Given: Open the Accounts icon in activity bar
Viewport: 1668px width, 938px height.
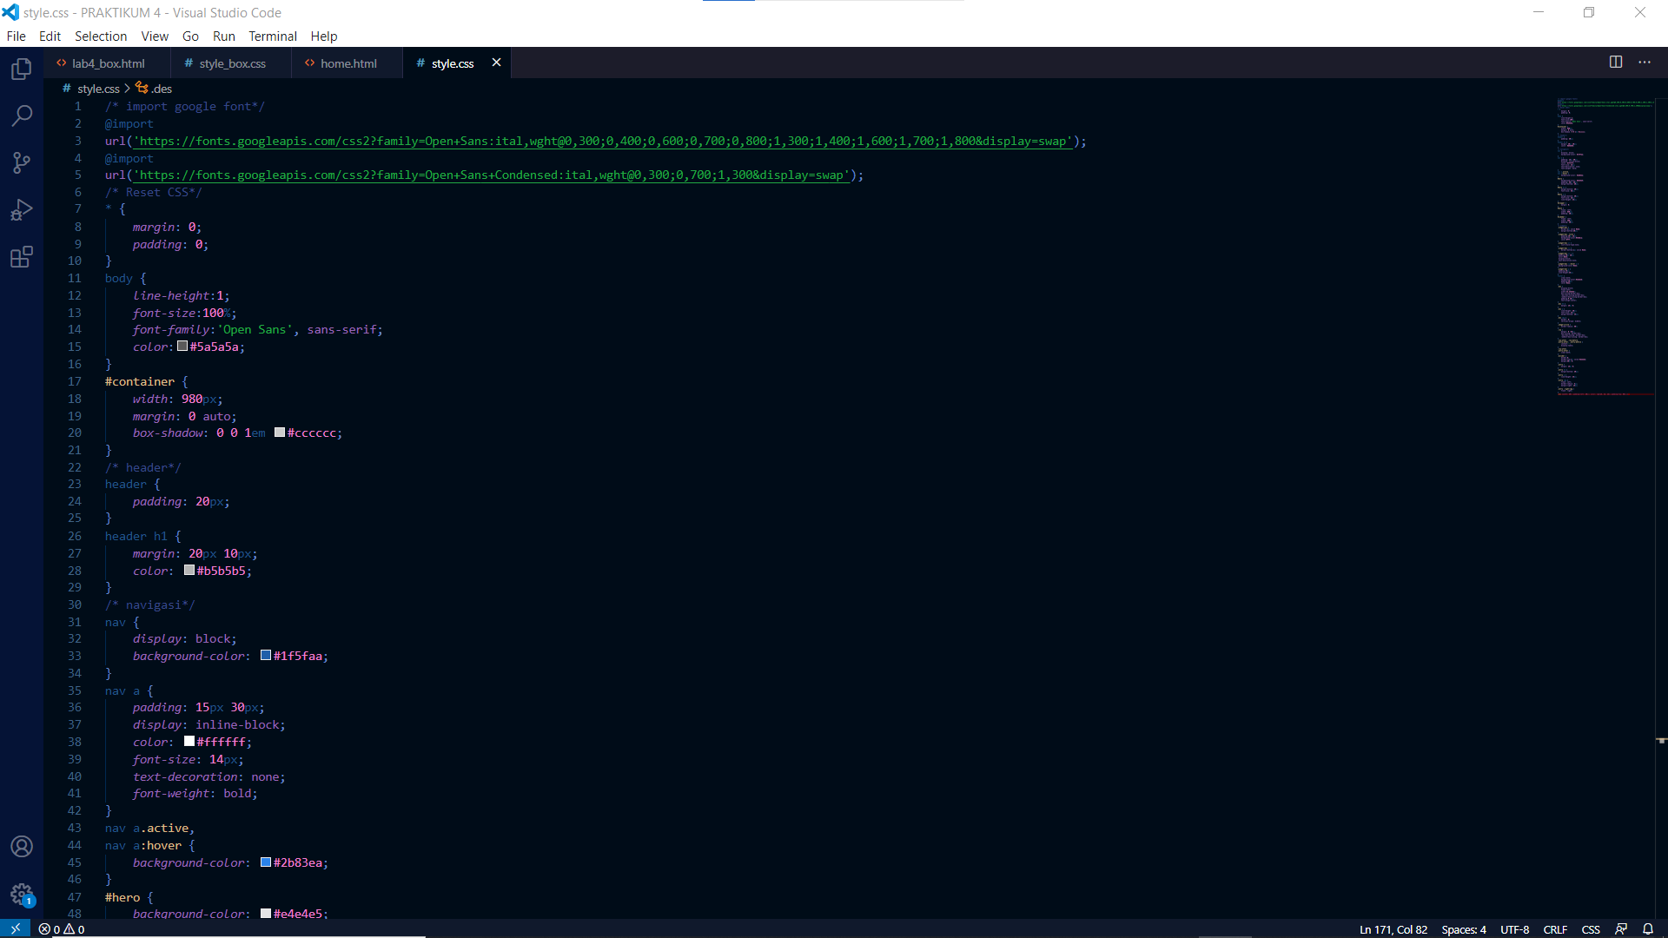Looking at the screenshot, I should pos(22,847).
